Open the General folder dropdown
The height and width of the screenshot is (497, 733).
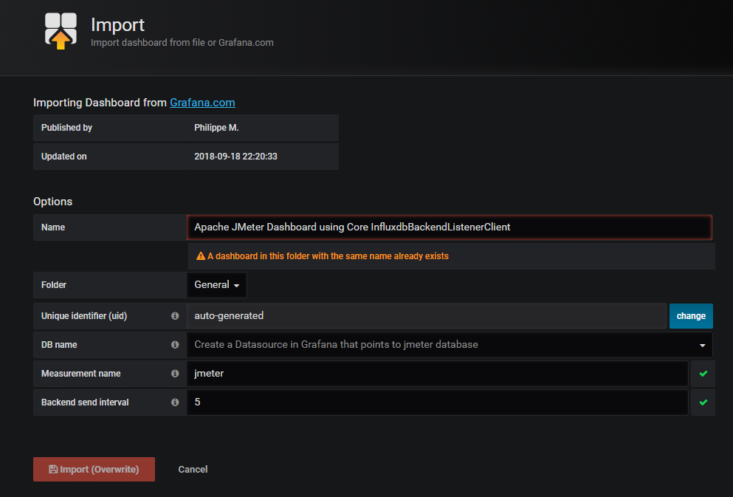pos(216,285)
